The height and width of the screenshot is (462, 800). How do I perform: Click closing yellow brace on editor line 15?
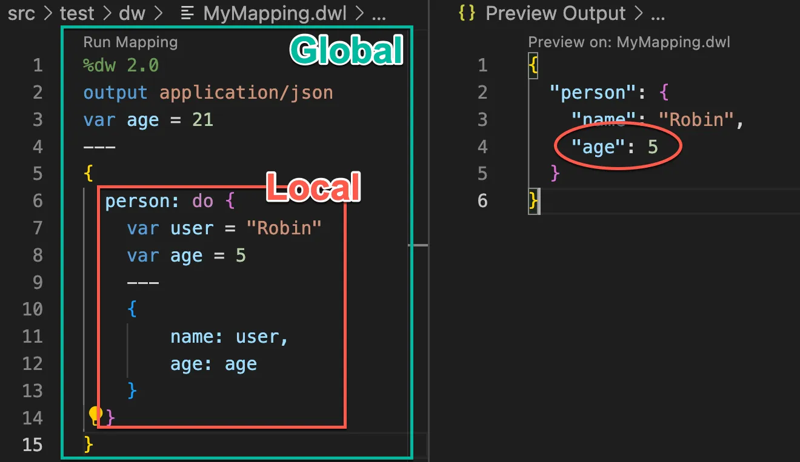[88, 445]
